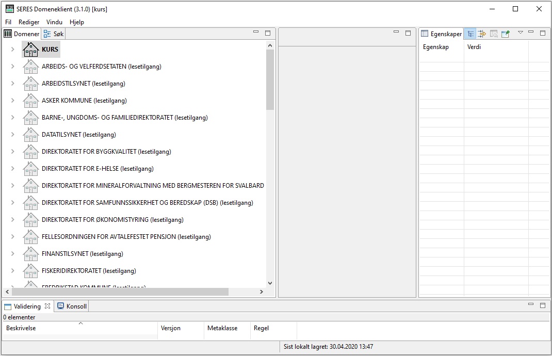Maximize the Egenskaper panel
Viewport: 552px width, 356px height.
[543, 33]
